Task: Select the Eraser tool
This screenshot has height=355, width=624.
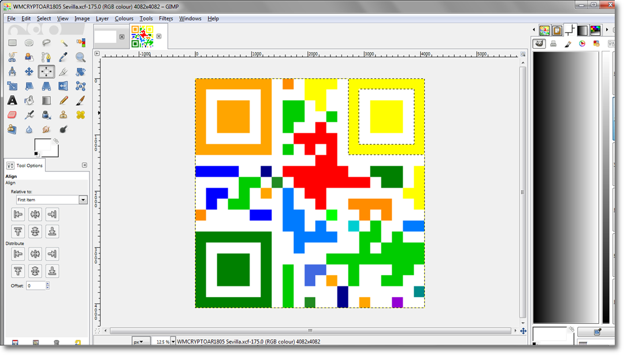Action: tap(12, 115)
